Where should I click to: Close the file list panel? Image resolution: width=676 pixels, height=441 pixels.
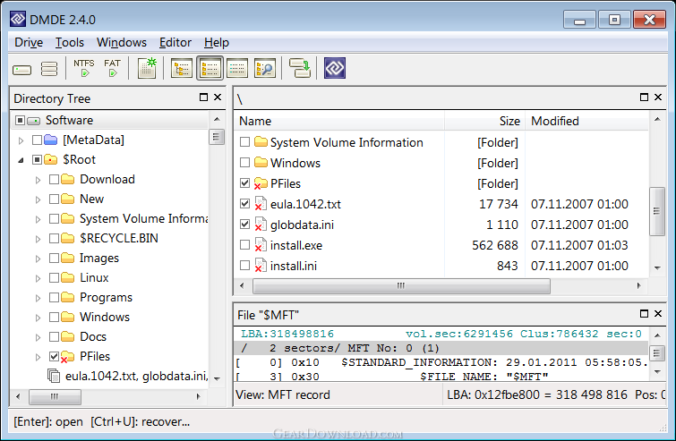[x=658, y=98]
